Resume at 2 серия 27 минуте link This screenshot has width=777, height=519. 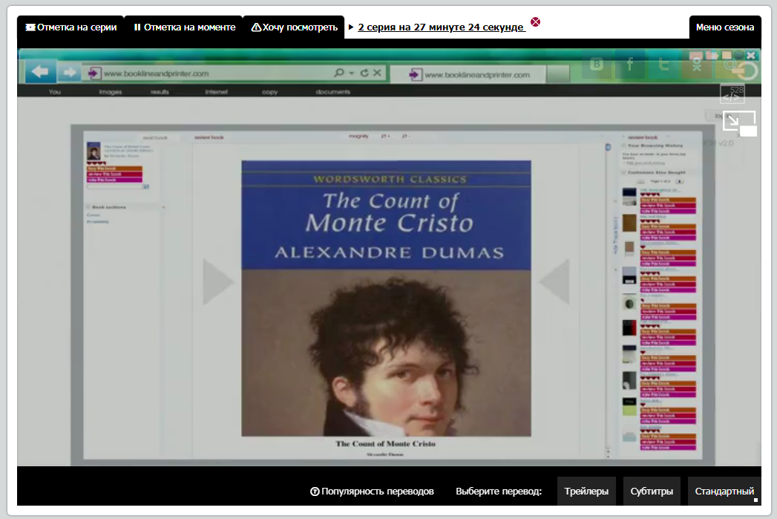coord(441,27)
